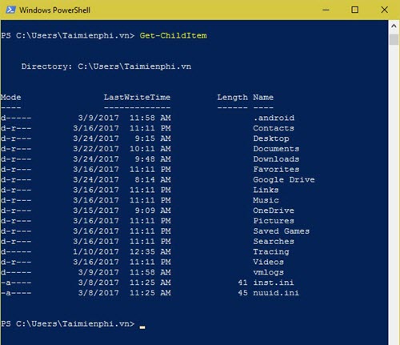Click the LastWriteTime column header
The width and height of the screenshot is (400, 345).
[x=137, y=97]
